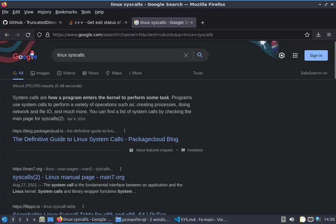Open the Help menu
This screenshot has height=224, width=336.
(x=99, y=12)
